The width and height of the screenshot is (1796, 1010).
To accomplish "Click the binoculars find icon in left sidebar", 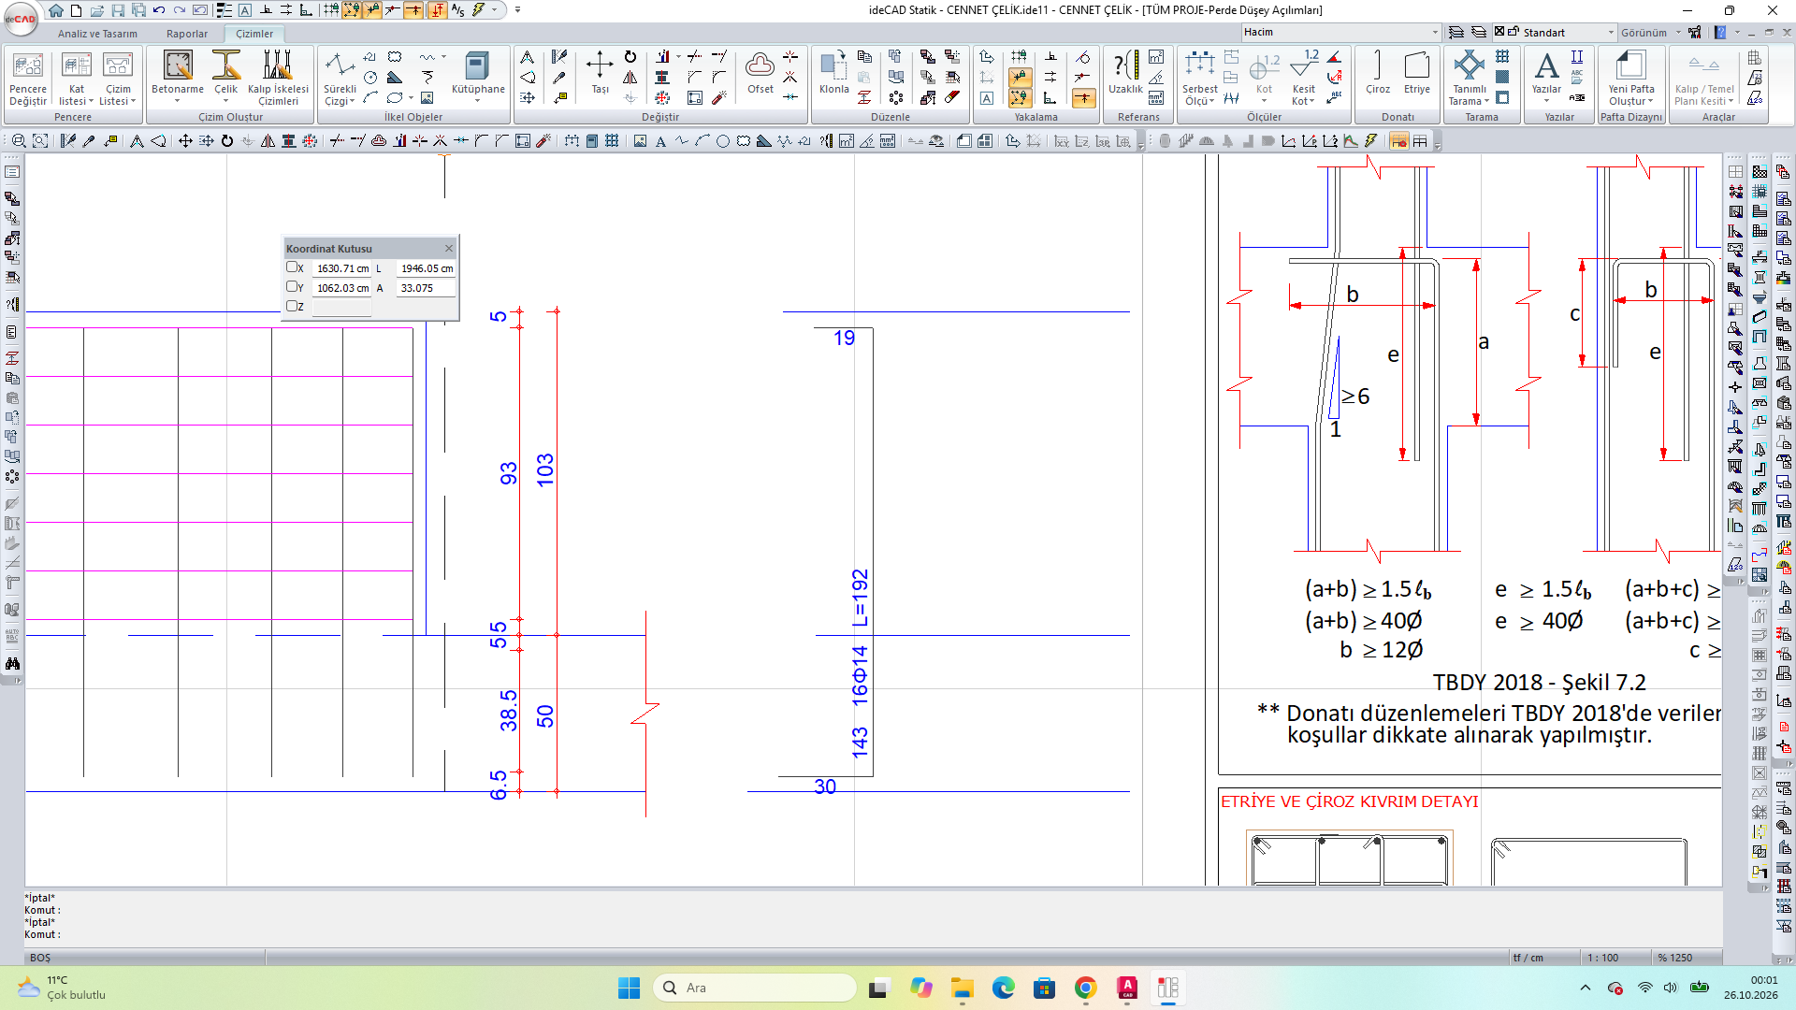I will point(12,663).
